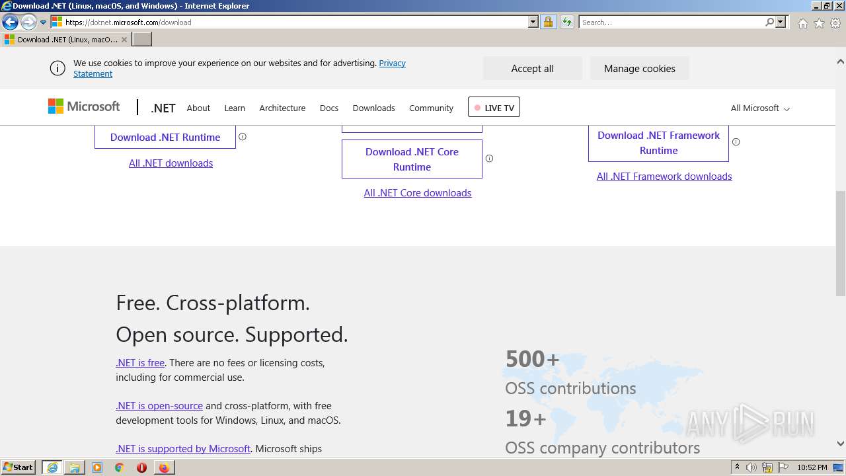Click the security lock icon in address bar
This screenshot has width=846, height=476.
click(548, 22)
